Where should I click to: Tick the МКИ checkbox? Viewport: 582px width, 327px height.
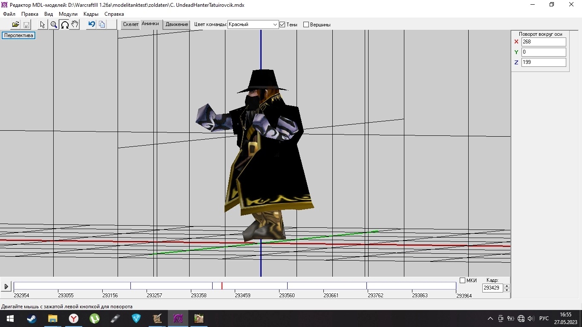(463, 280)
